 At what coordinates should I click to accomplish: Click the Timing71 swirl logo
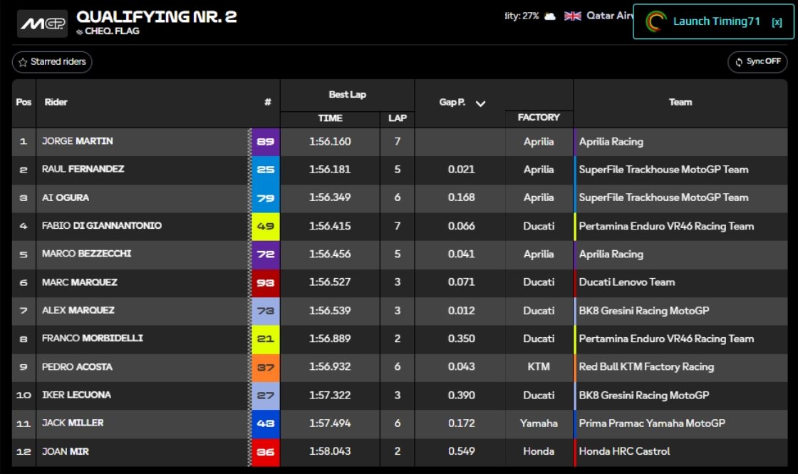tap(655, 21)
